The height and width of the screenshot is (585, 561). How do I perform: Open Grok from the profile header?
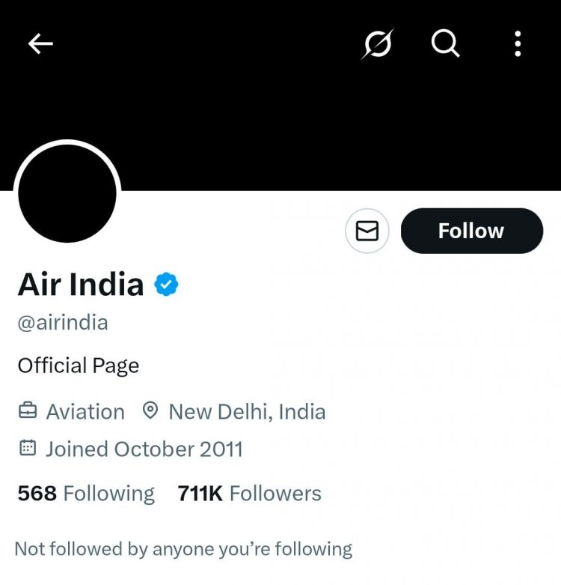point(377,45)
